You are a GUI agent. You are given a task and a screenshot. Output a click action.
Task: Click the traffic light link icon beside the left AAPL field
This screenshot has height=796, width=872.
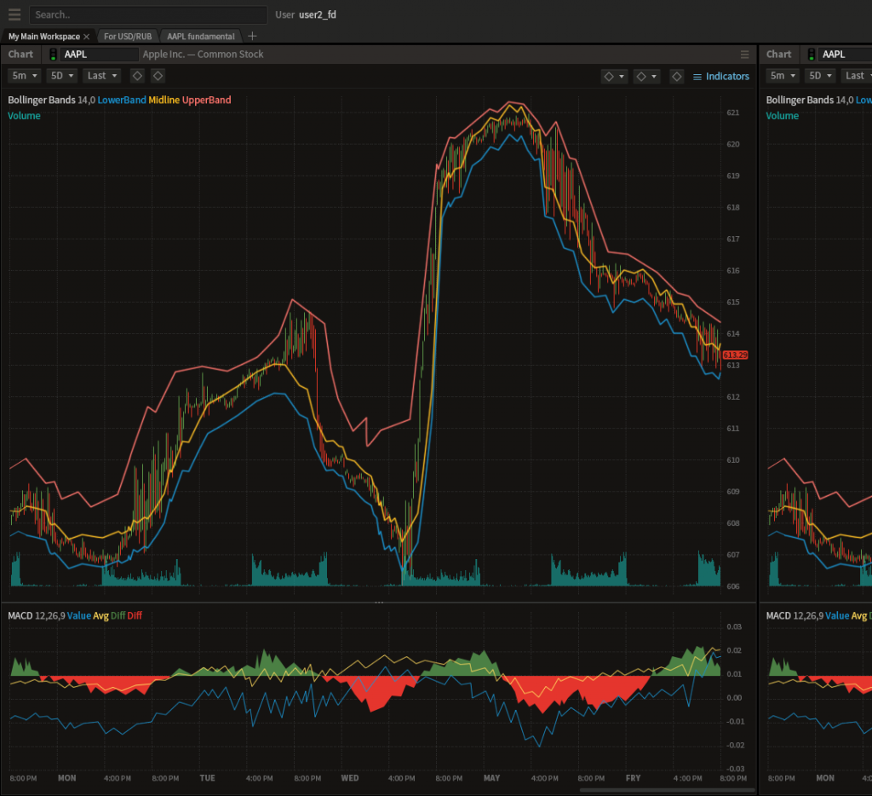(53, 55)
